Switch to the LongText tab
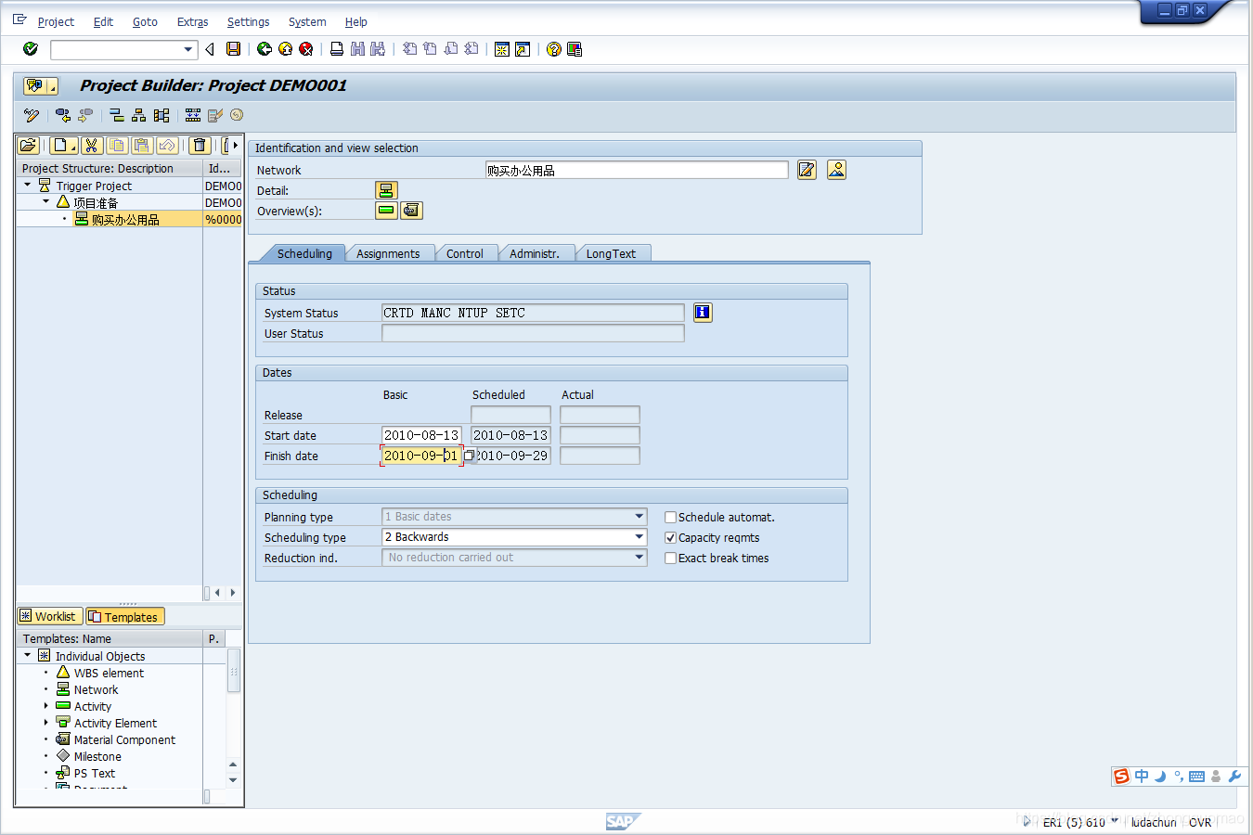Image resolution: width=1253 pixels, height=835 pixels. 611,253
